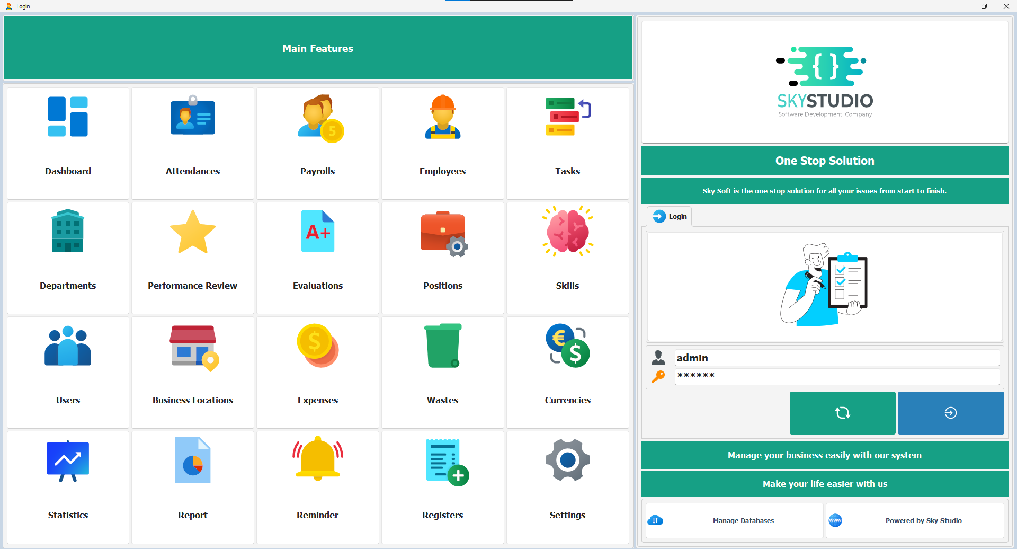The height and width of the screenshot is (549, 1017).
Task: Open the Departments module
Action: 68,258
